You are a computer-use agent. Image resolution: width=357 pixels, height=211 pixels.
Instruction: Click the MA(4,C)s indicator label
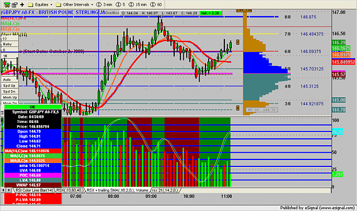click(10, 23)
